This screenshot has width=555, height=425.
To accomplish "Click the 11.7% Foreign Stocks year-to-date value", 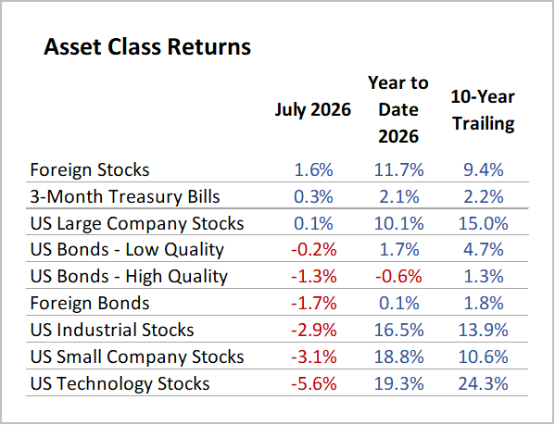I will pyautogui.click(x=399, y=169).
